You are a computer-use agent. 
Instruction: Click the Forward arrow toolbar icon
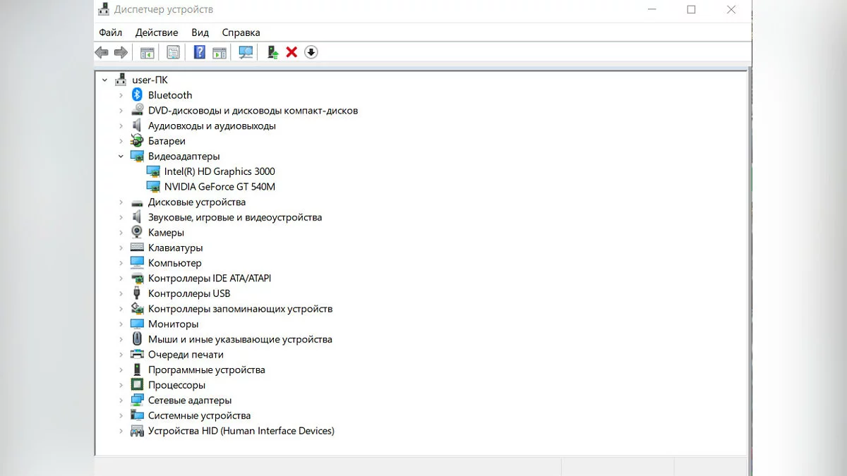(x=121, y=52)
